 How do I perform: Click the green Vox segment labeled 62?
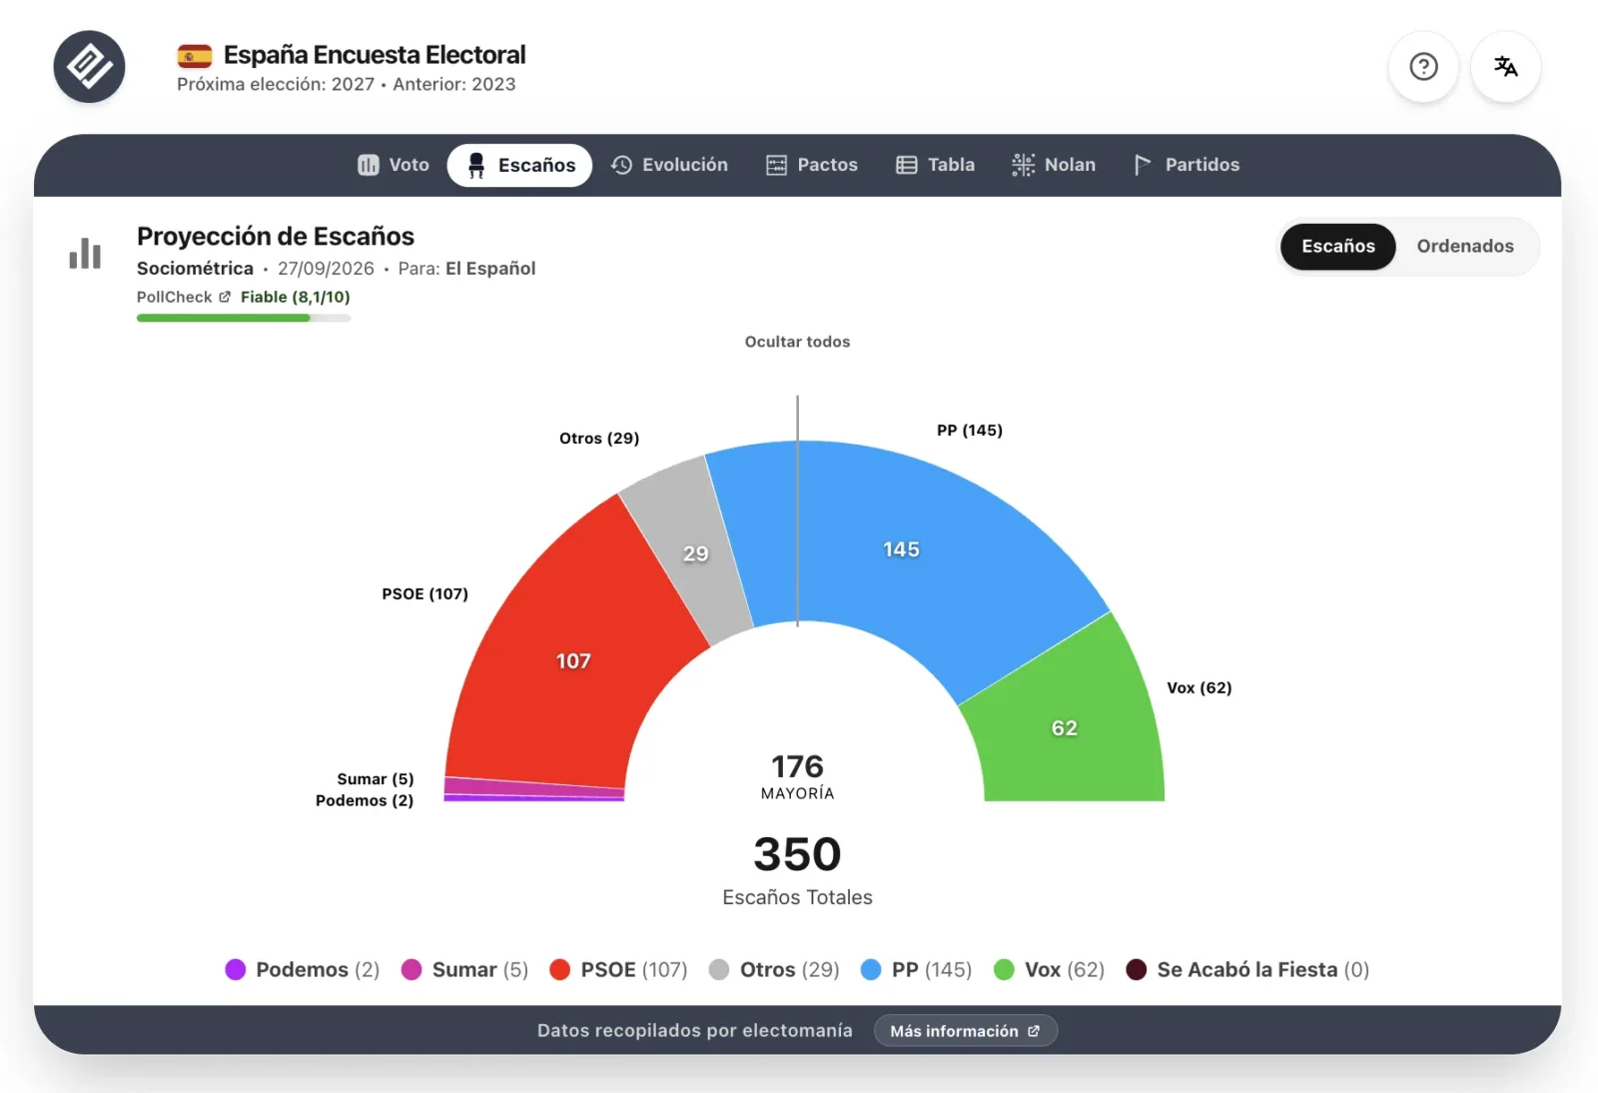tap(1065, 727)
